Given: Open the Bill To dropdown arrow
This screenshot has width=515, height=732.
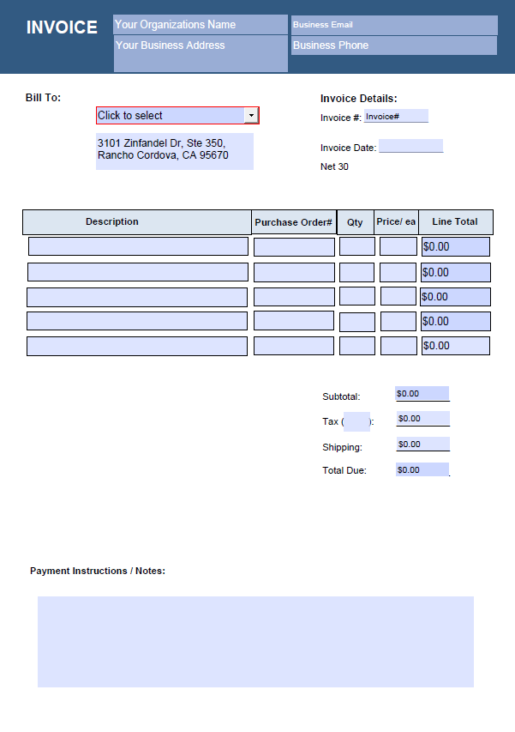Looking at the screenshot, I should point(251,115).
